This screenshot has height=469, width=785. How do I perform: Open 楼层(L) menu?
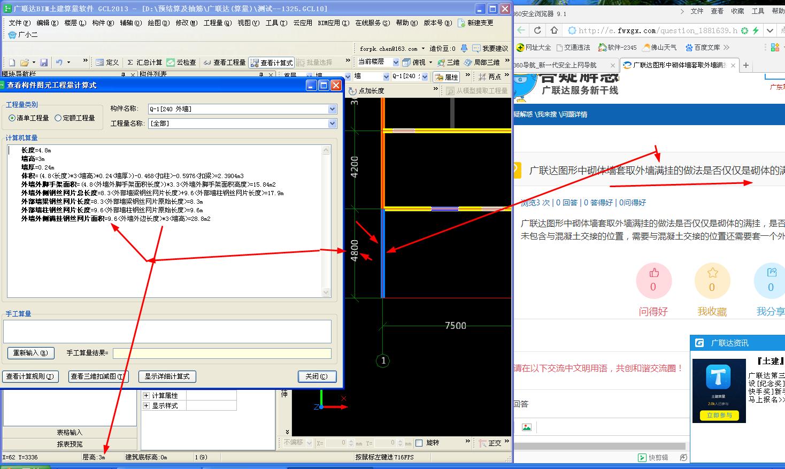75,23
